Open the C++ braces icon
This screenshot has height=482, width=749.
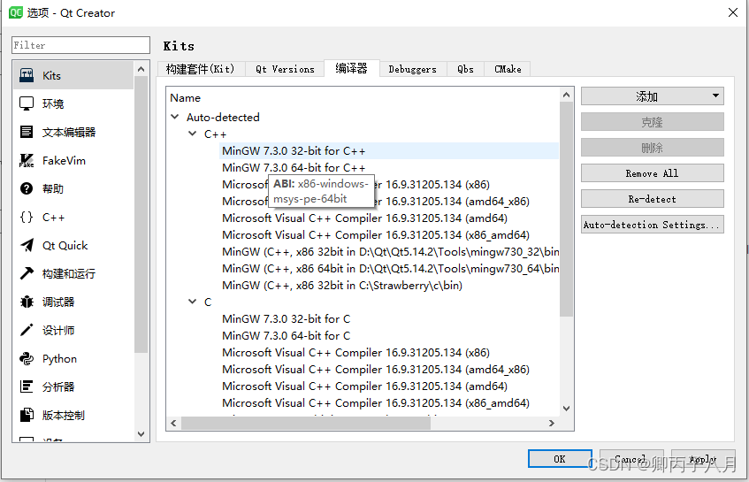point(27,217)
